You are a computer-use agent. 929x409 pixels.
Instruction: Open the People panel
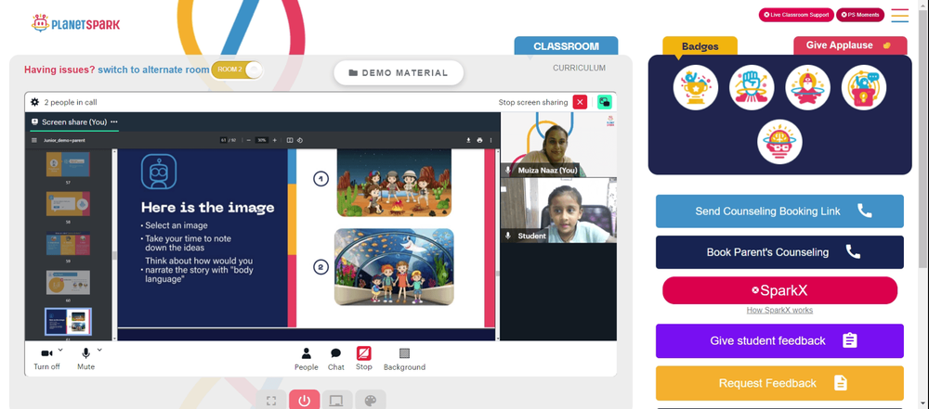point(307,359)
